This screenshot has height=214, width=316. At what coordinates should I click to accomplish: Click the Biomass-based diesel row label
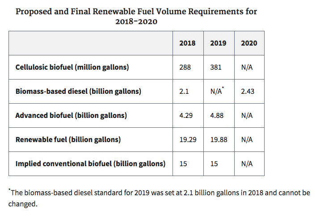pyautogui.click(x=78, y=92)
